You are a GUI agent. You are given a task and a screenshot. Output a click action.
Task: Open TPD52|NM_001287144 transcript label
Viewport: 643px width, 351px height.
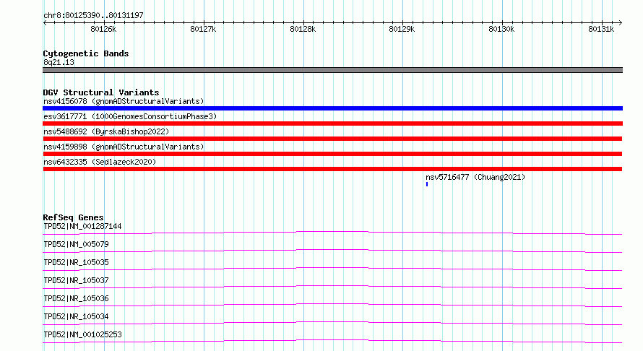(x=82, y=226)
